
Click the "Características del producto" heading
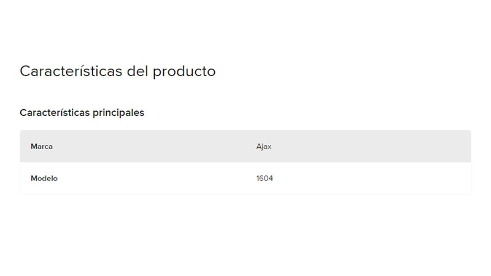pos(117,71)
